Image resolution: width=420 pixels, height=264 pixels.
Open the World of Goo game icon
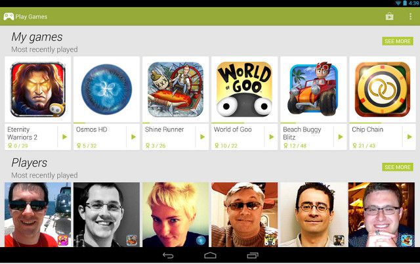click(x=244, y=89)
